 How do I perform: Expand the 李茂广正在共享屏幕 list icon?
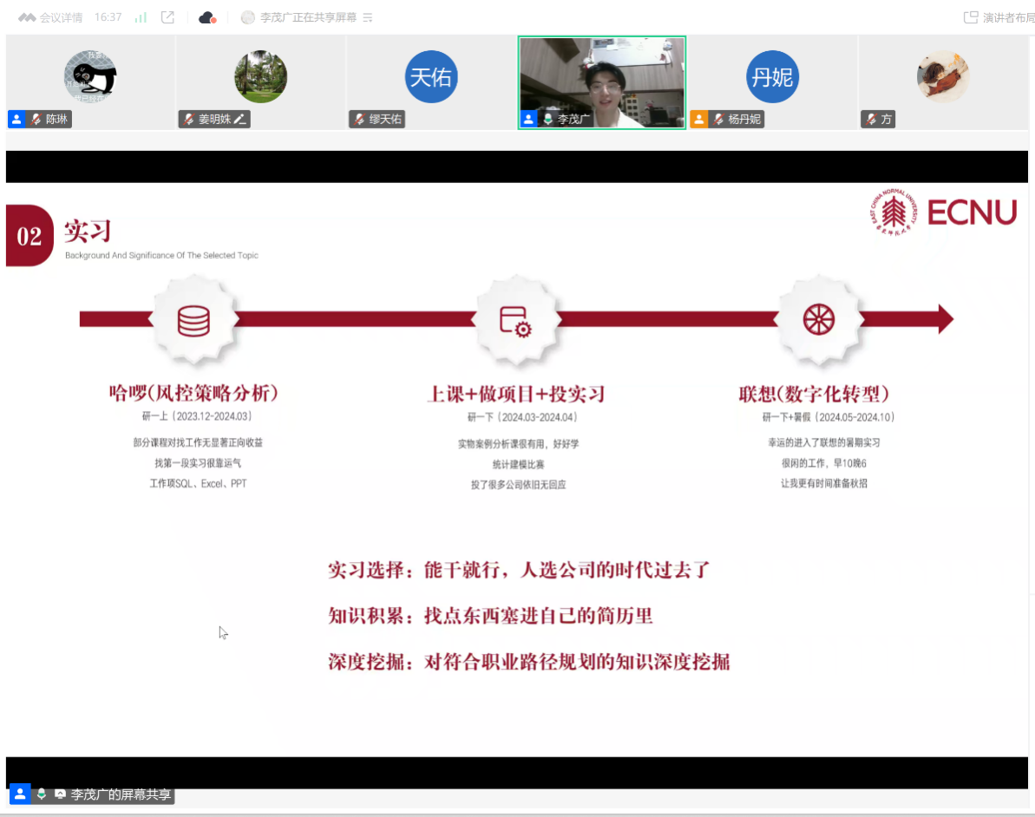tap(368, 17)
